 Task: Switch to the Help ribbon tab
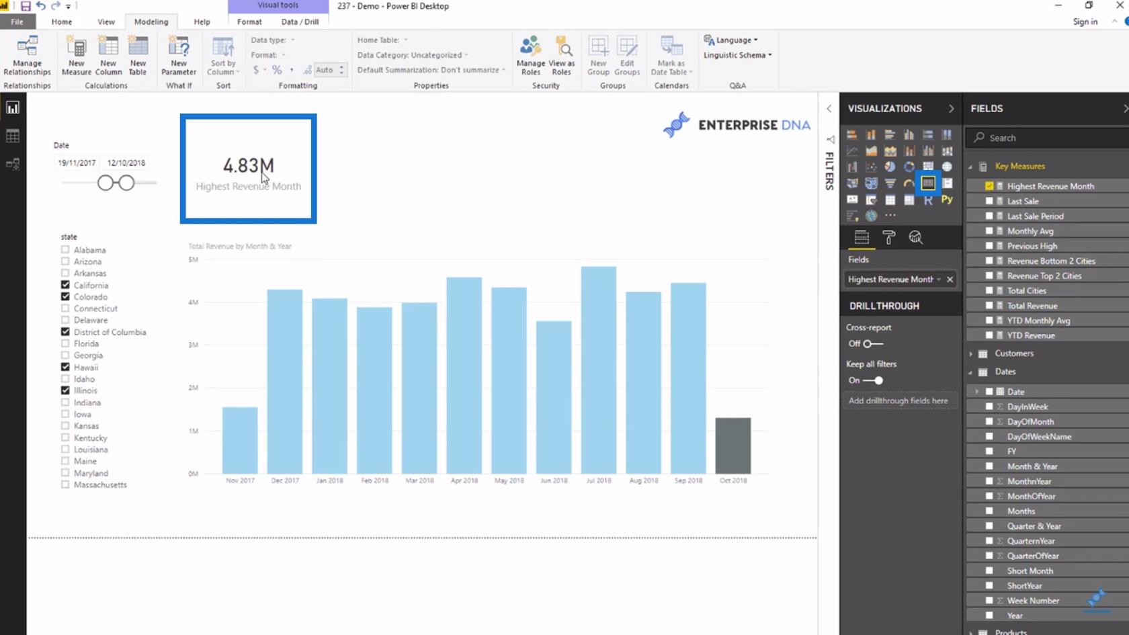(202, 22)
